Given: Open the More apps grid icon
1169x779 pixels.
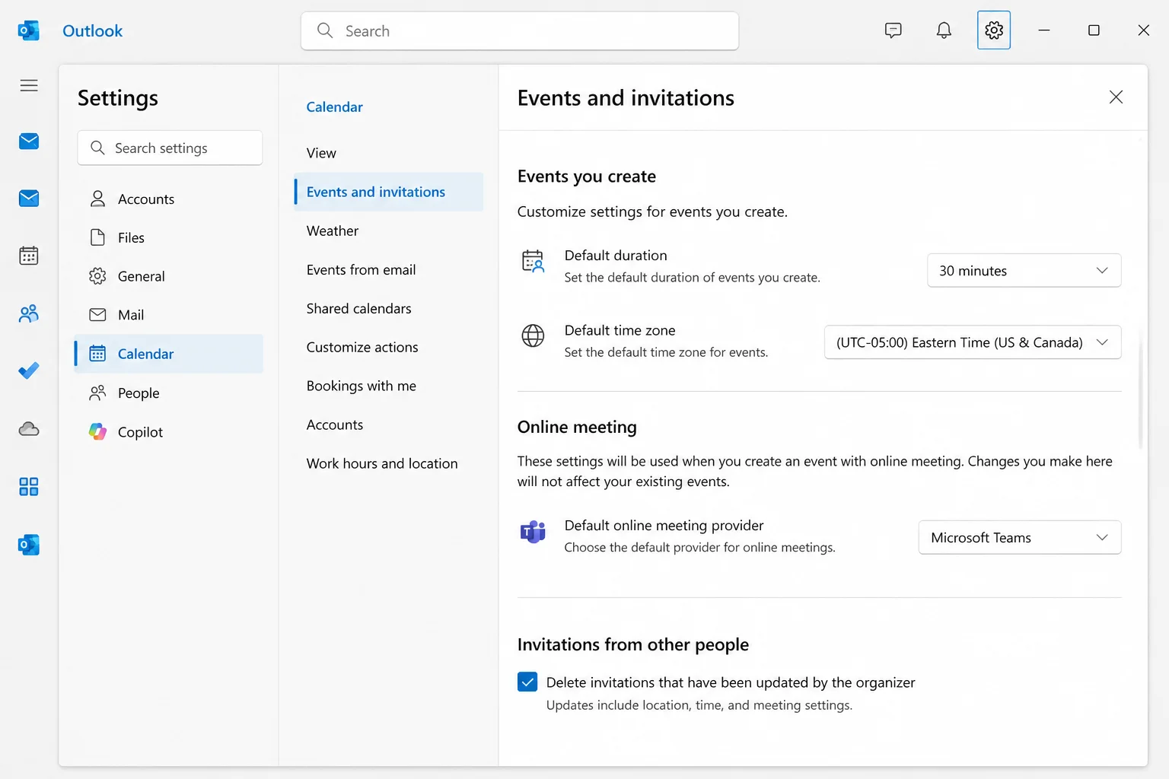Looking at the screenshot, I should pos(29,487).
